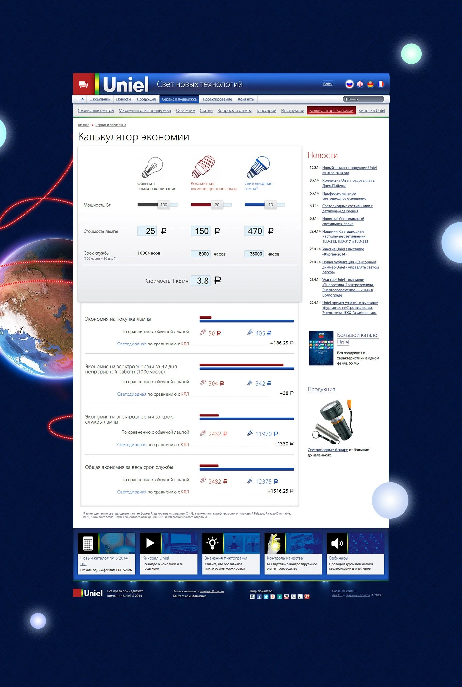Image resolution: width=462 pixels, height=687 pixels.
Task: Open the VKontakte social icon in footer
Action: point(252,597)
